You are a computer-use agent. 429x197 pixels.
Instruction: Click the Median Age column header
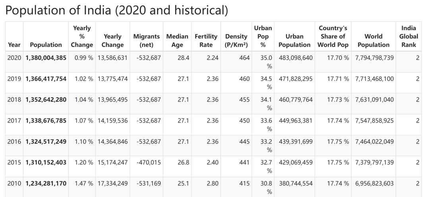[177, 40]
